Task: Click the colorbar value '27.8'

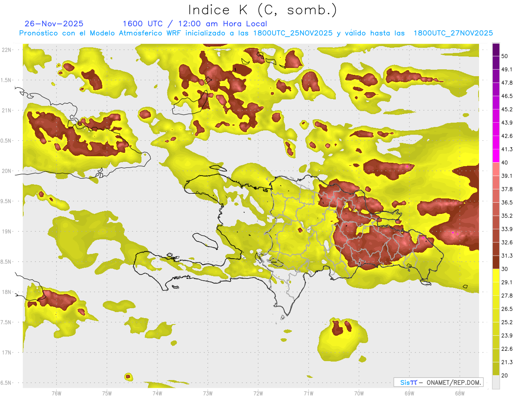Action: click(x=507, y=296)
